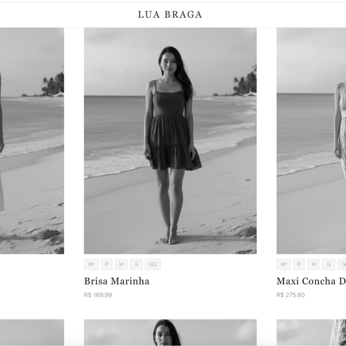View the R$ 275.80 price label
The height and width of the screenshot is (346, 346).
click(x=291, y=295)
